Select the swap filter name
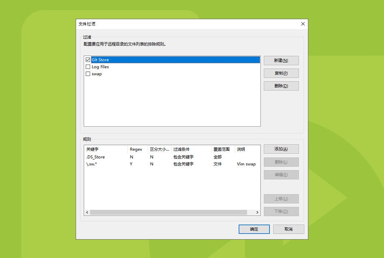This screenshot has height=258, width=384. click(x=97, y=74)
